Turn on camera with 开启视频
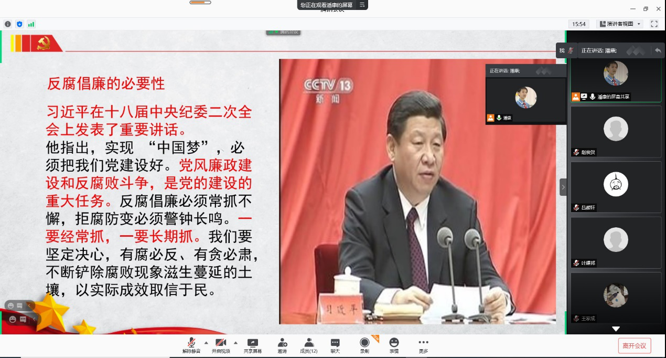 pos(220,345)
